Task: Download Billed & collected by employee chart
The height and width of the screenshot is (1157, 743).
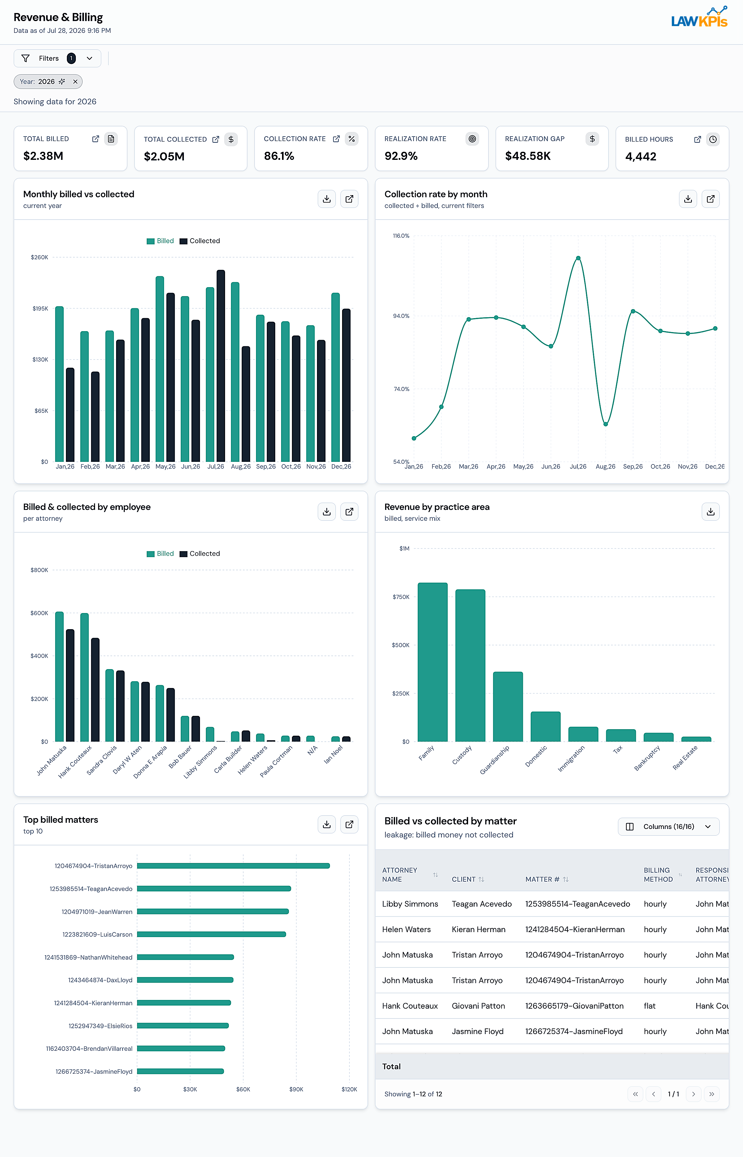Action: point(327,512)
